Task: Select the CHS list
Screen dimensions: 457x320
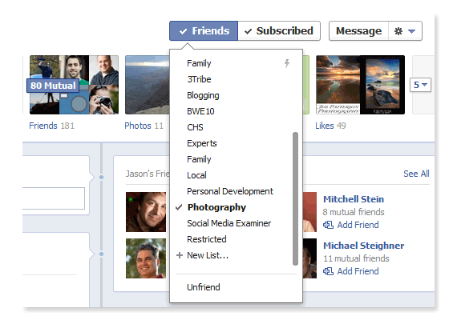Action: (x=195, y=127)
